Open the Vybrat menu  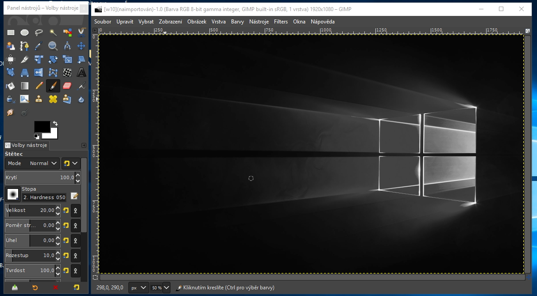[x=146, y=21]
